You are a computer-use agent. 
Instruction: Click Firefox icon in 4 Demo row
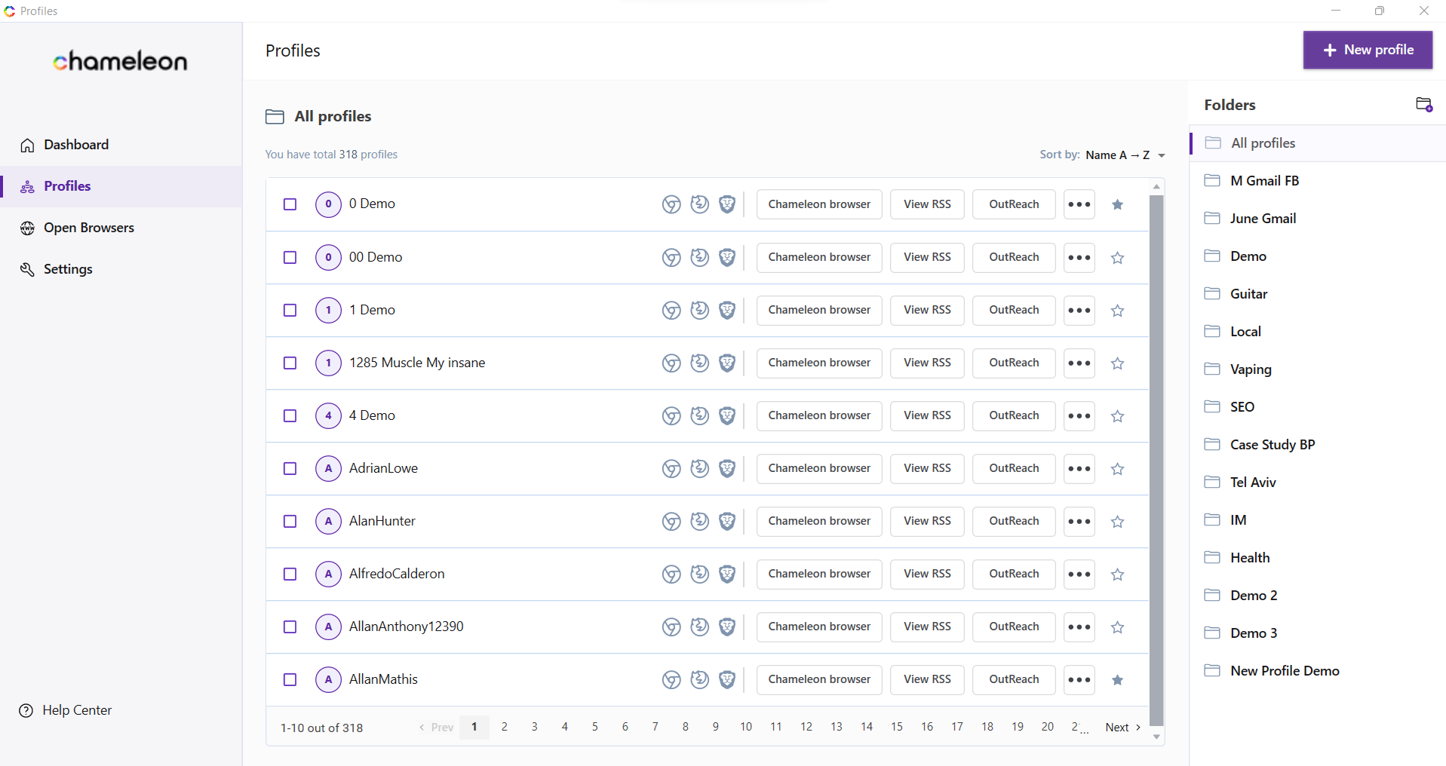coord(700,415)
